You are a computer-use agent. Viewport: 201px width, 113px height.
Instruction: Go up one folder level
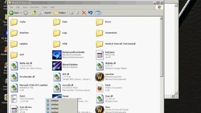point(35,13)
